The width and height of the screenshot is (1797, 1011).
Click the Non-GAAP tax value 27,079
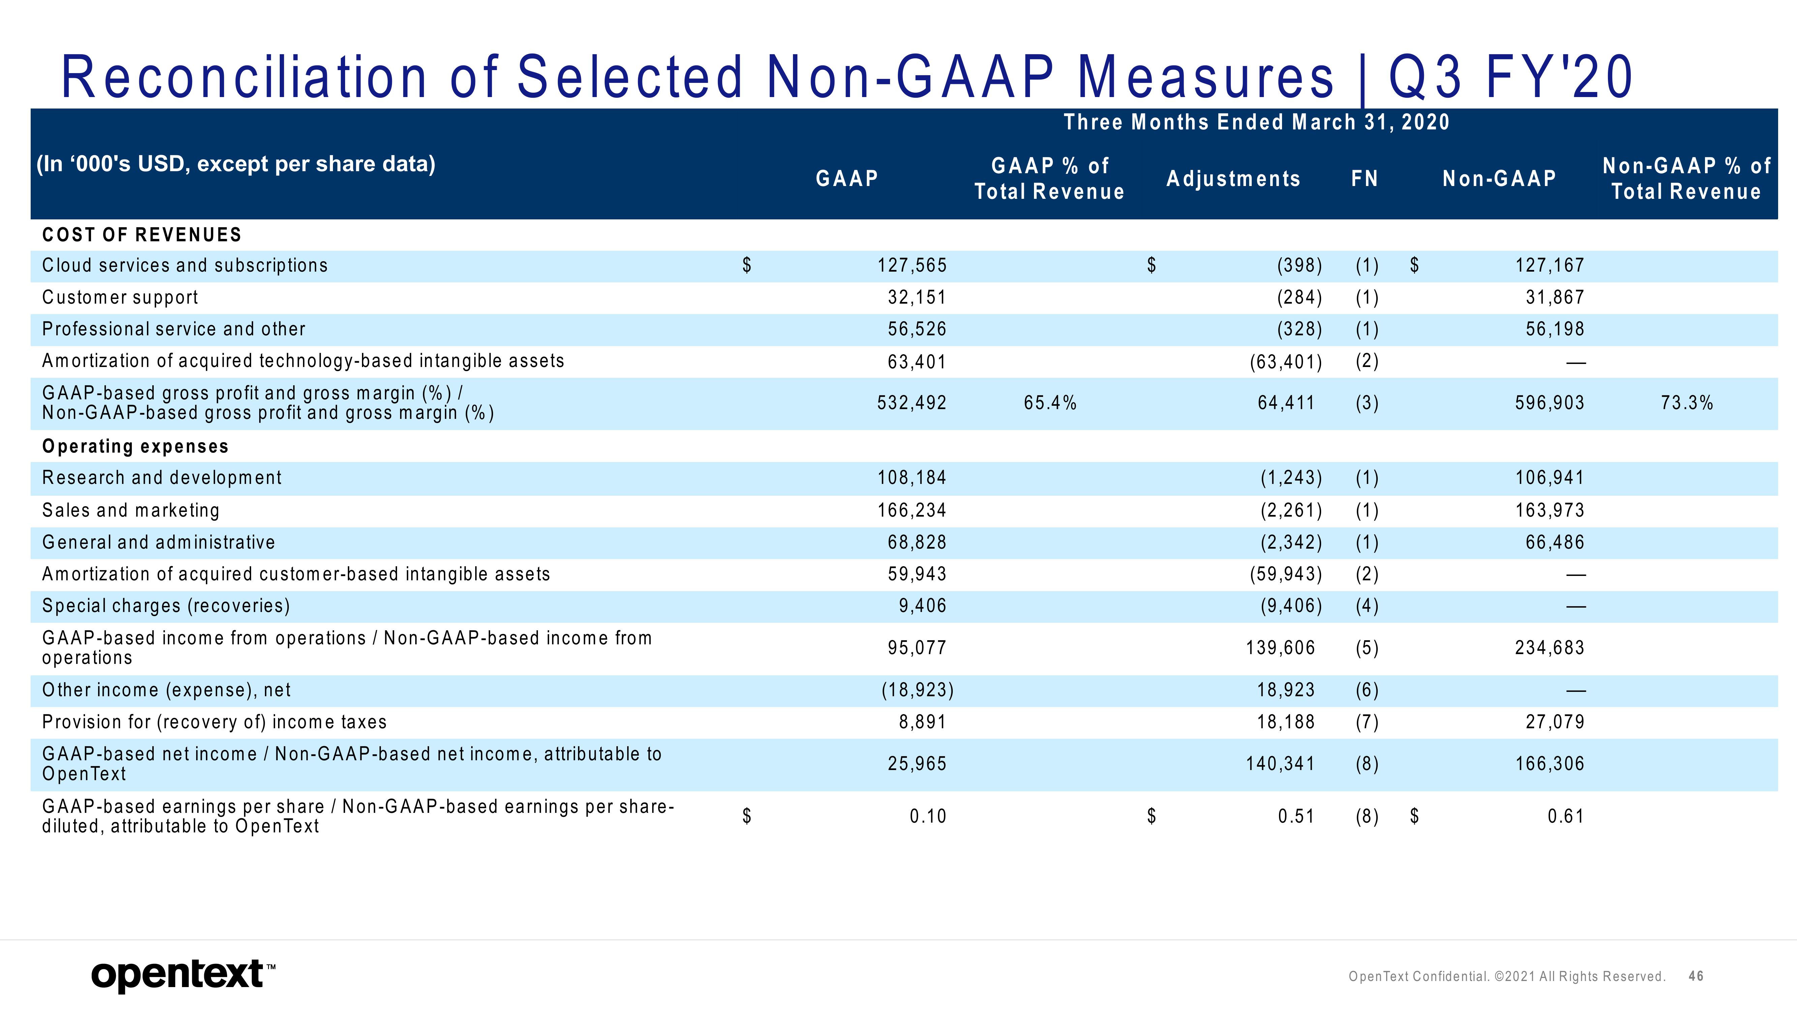[1555, 722]
